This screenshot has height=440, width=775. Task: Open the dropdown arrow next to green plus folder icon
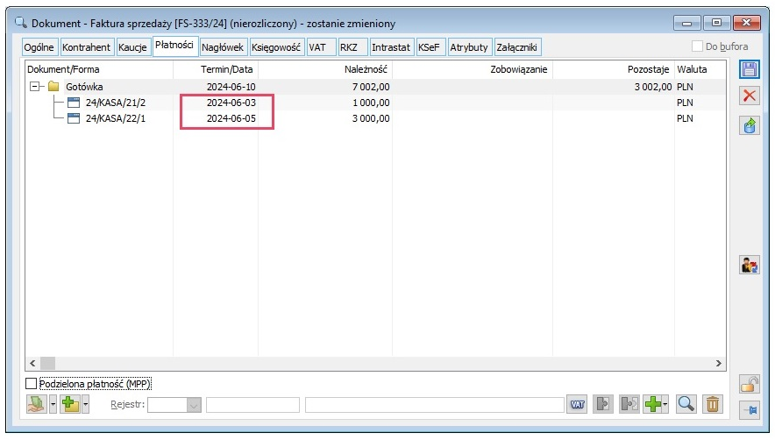pos(86,404)
